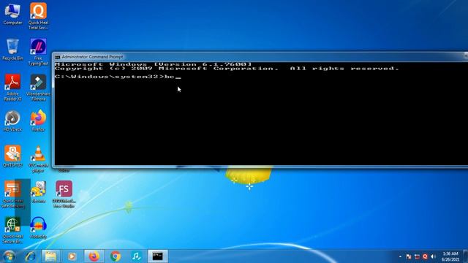The image size is (468, 263).
Task: Launch the FS Free Studio shortcut
Action: click(64, 194)
